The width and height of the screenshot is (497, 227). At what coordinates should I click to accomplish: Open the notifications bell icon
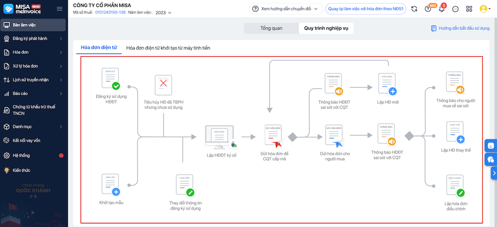pyautogui.click(x=441, y=9)
